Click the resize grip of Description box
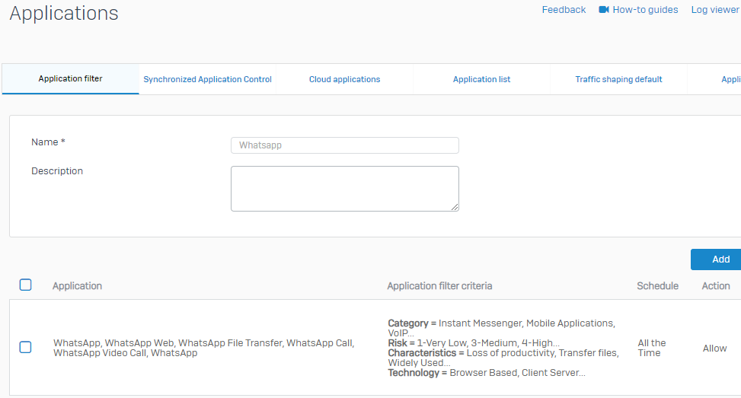 point(455,207)
